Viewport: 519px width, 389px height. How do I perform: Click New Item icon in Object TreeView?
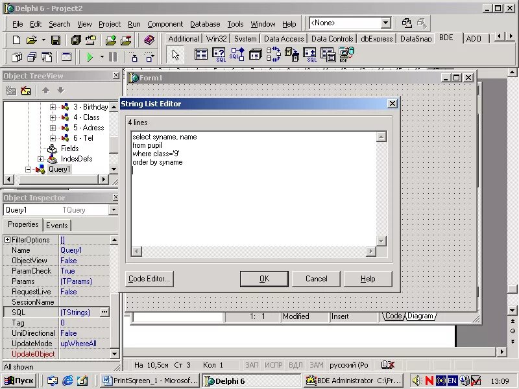[x=11, y=90]
